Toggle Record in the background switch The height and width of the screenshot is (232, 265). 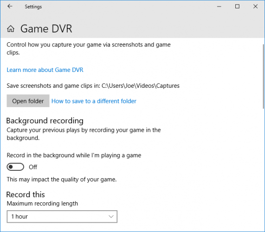pos(15,167)
